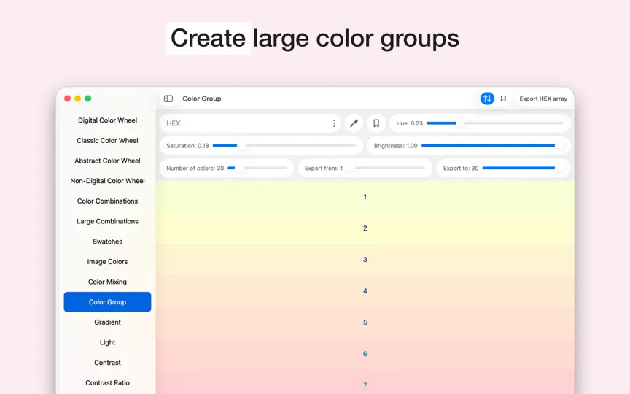This screenshot has height=394, width=630.
Task: Select the highlighted Color Group item
Action: (107, 302)
